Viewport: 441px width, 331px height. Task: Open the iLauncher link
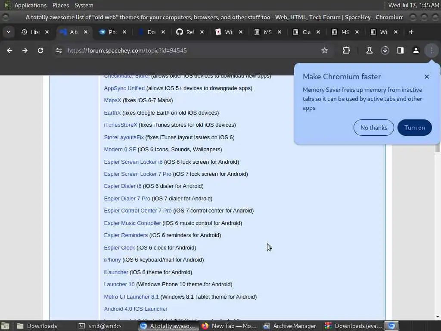point(116,272)
